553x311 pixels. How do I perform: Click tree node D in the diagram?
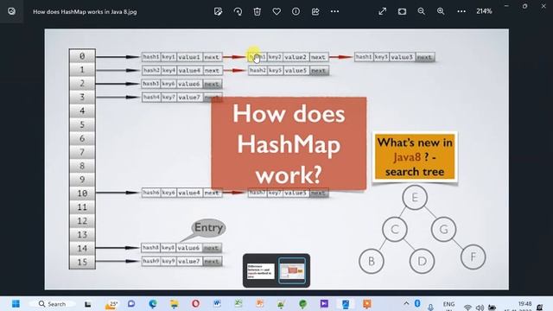tap(423, 261)
